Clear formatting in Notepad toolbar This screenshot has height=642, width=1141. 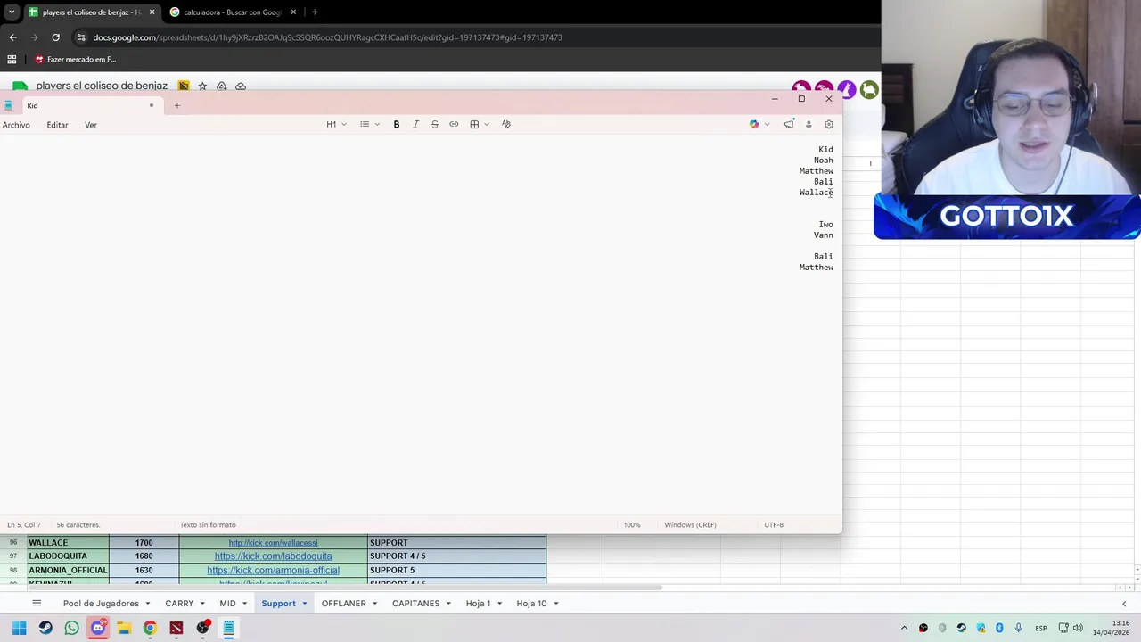click(x=506, y=125)
